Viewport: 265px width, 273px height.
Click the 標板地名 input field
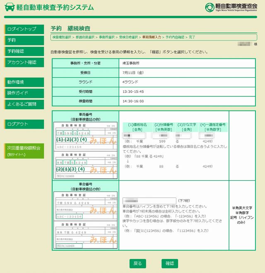[135, 135]
